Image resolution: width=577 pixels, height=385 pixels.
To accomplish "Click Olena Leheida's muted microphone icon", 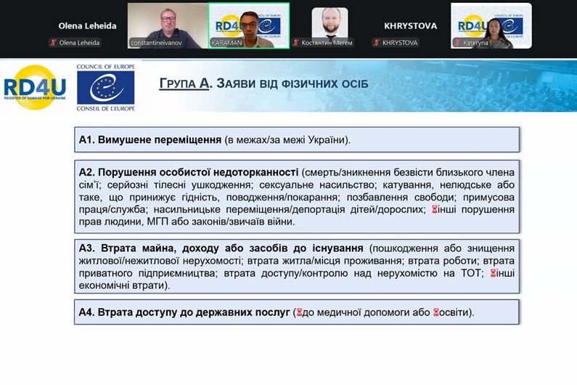I will [x=54, y=43].
